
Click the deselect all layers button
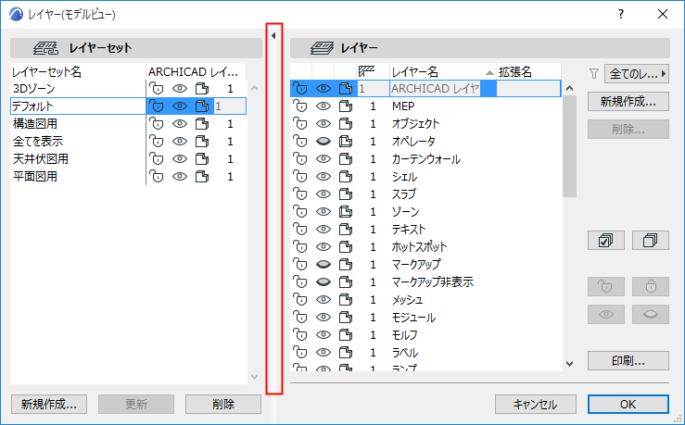[651, 241]
